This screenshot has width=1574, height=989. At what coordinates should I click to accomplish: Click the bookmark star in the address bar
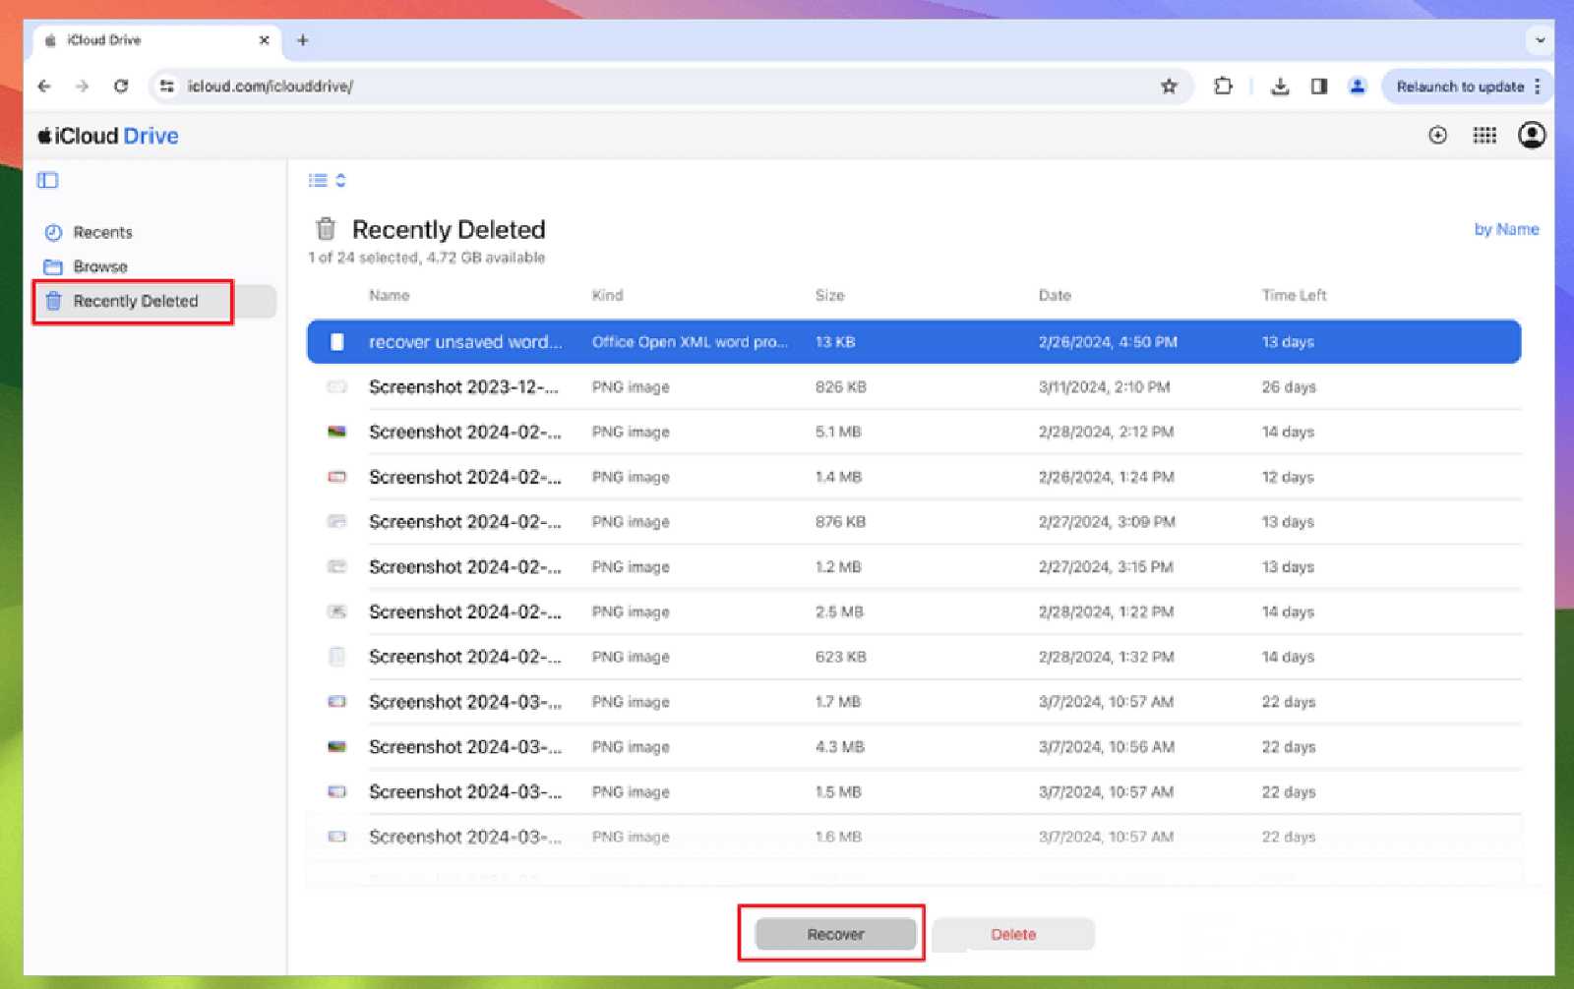pyautogui.click(x=1169, y=87)
